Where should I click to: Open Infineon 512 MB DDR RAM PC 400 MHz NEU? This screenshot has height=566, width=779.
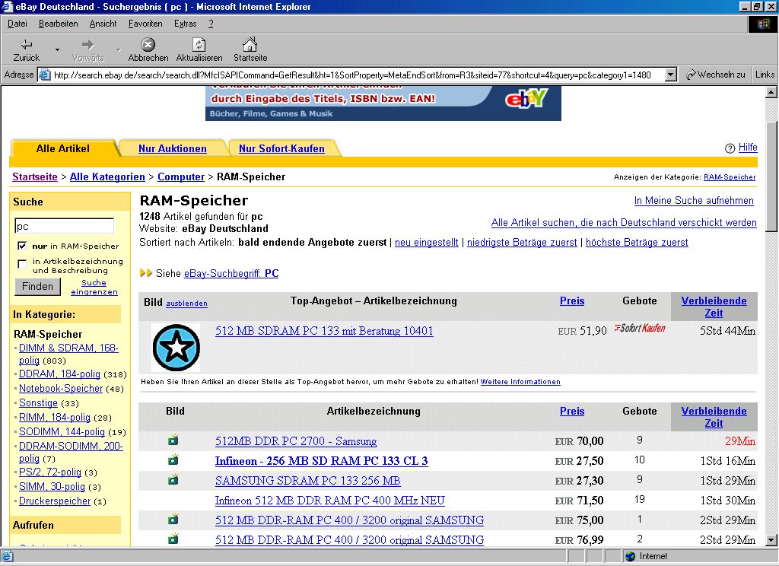click(330, 501)
